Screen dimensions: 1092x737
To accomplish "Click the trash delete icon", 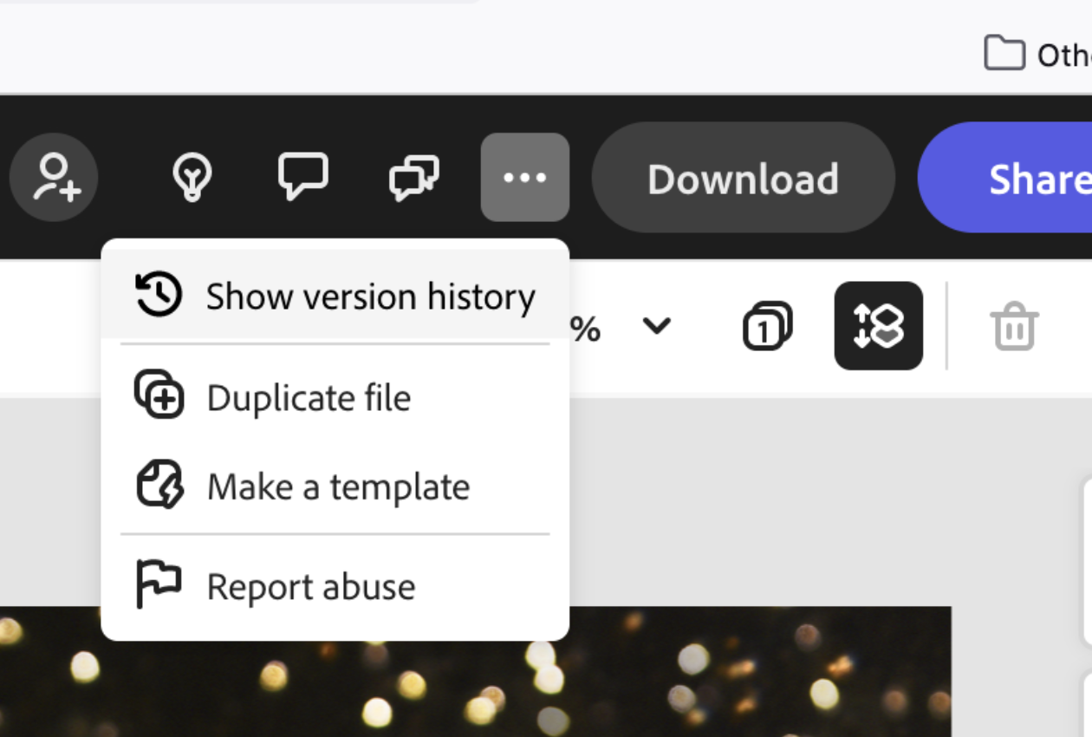I will coord(1014,326).
